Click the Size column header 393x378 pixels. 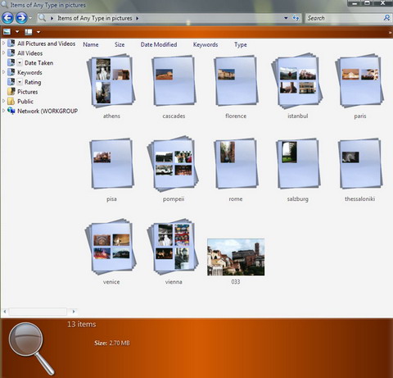tap(120, 44)
